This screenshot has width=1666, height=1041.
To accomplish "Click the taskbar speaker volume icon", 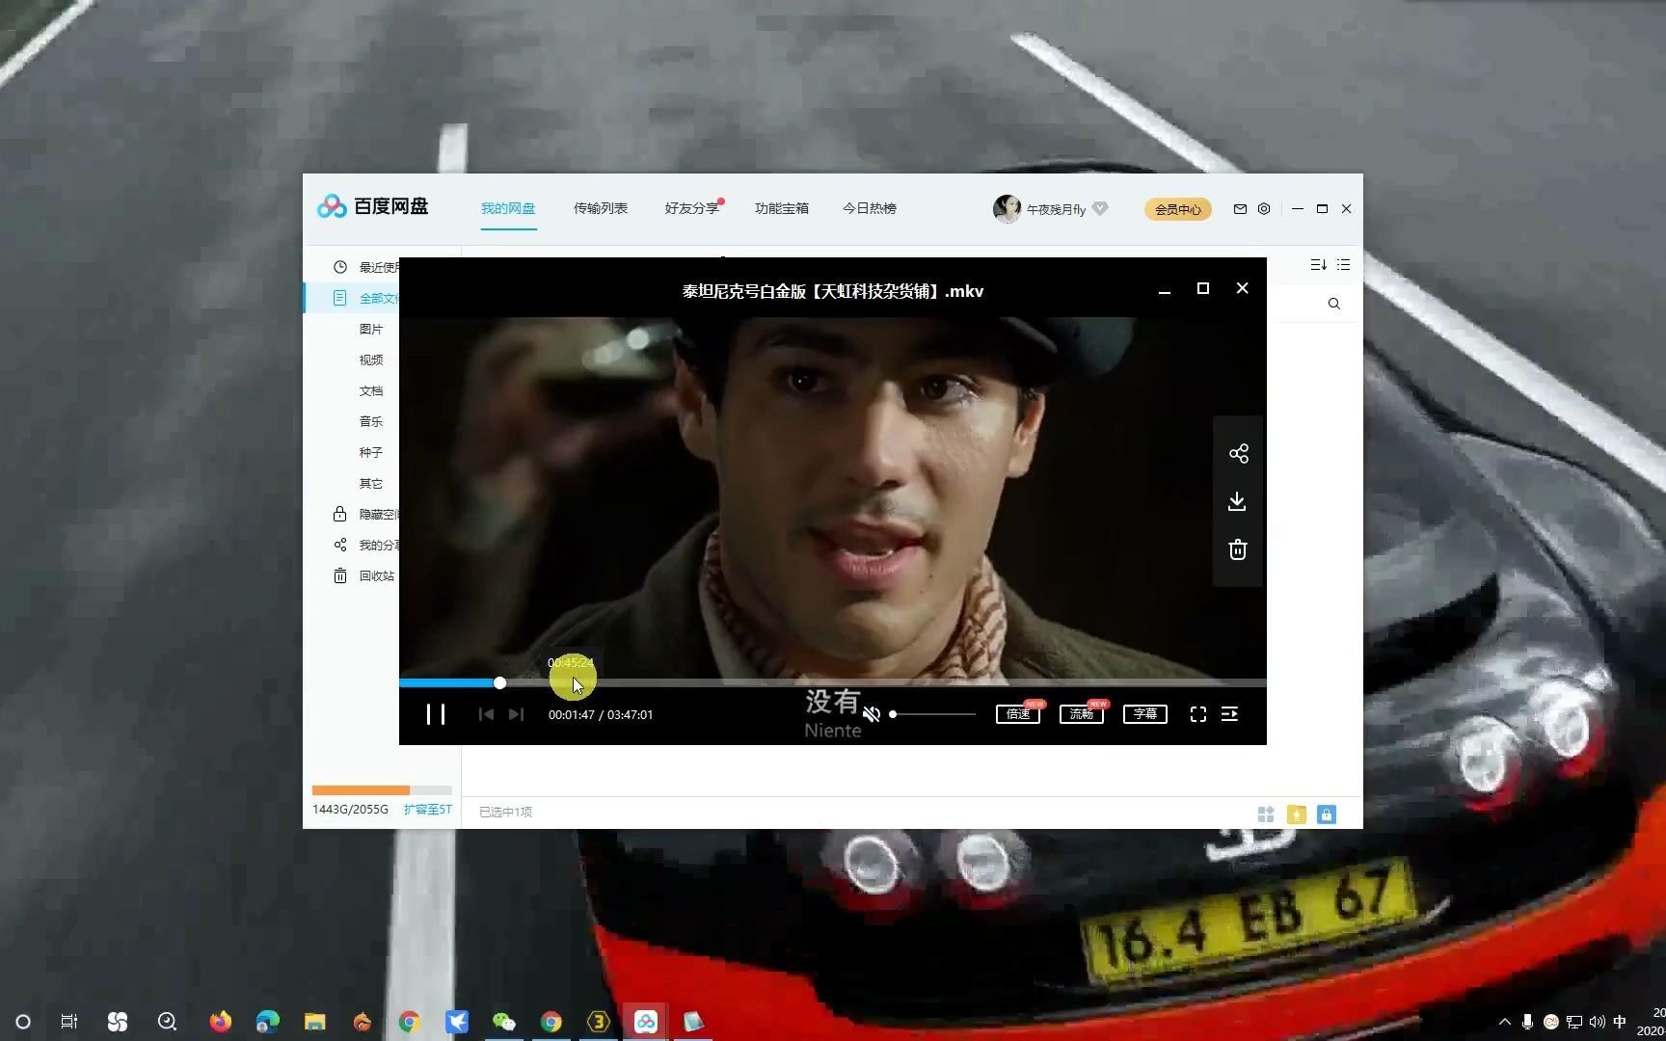I will (x=1598, y=1022).
